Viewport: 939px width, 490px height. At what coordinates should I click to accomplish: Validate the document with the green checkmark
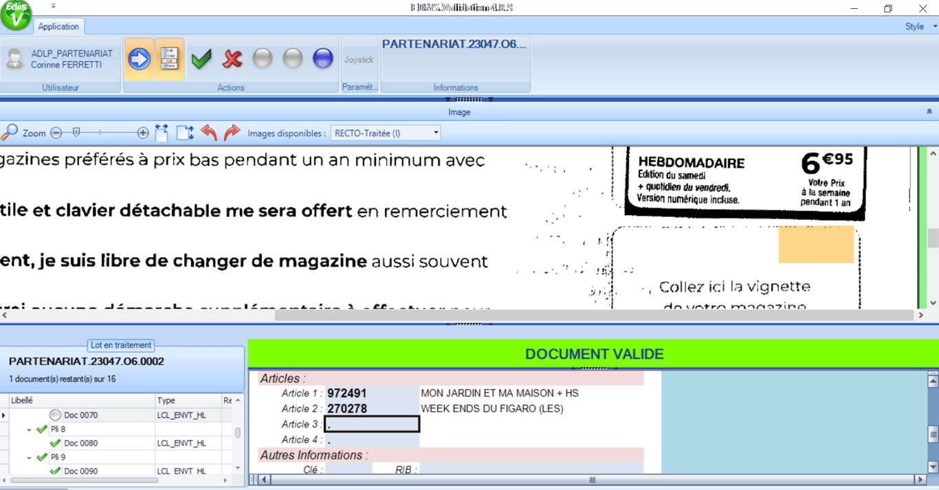click(x=201, y=58)
